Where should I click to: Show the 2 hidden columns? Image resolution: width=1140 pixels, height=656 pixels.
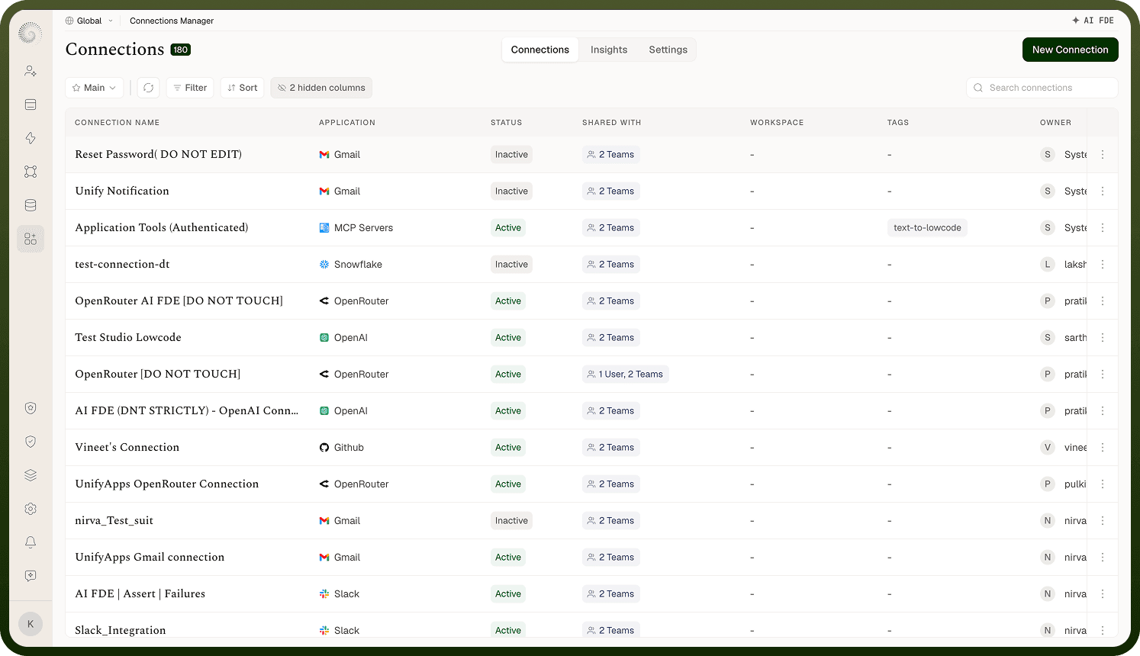coord(321,88)
